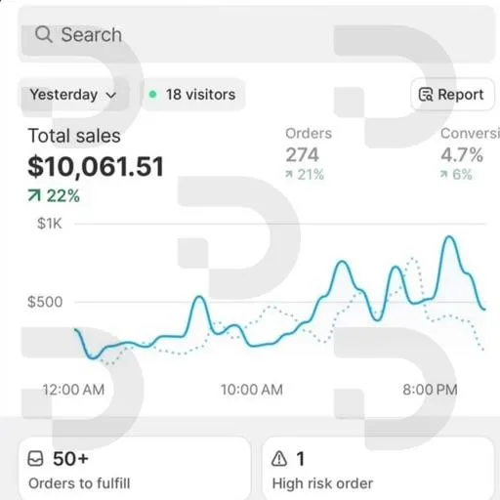Click the green arrow next to 22%
Viewport: 500px width, 500px height.
[34, 195]
